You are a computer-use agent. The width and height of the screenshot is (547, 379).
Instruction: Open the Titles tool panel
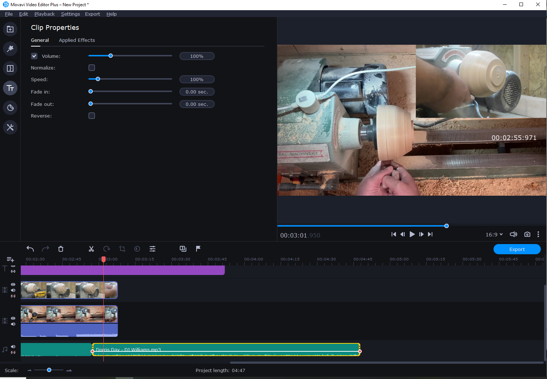[x=10, y=88]
